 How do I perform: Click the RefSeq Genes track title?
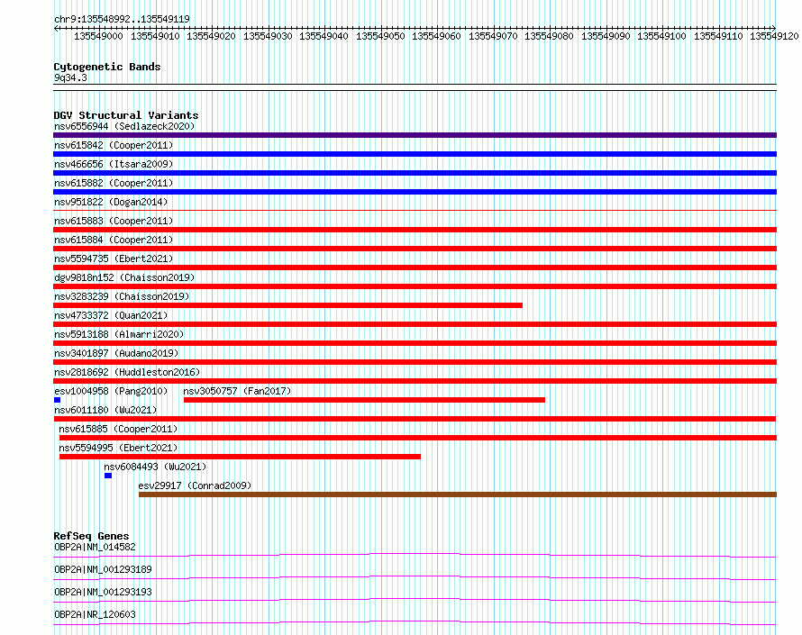click(x=92, y=536)
